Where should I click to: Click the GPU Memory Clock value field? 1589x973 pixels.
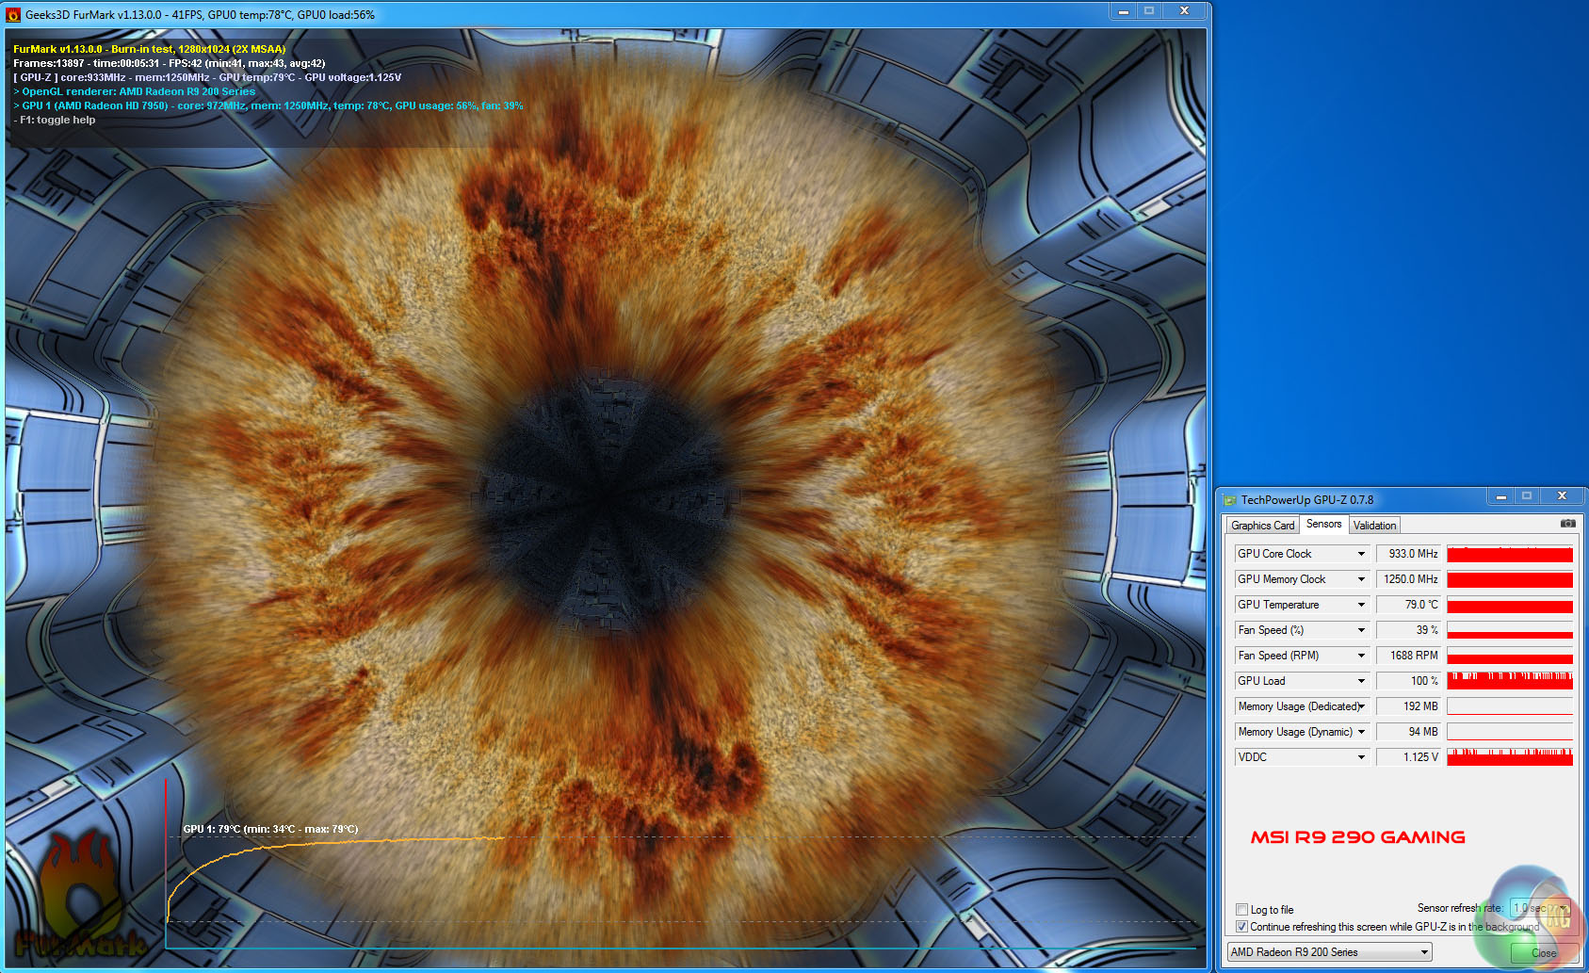pyautogui.click(x=1409, y=579)
